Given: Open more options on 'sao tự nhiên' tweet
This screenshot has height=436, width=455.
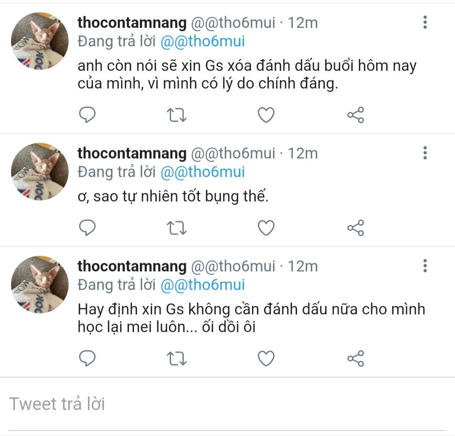Looking at the screenshot, I should click(x=425, y=152).
